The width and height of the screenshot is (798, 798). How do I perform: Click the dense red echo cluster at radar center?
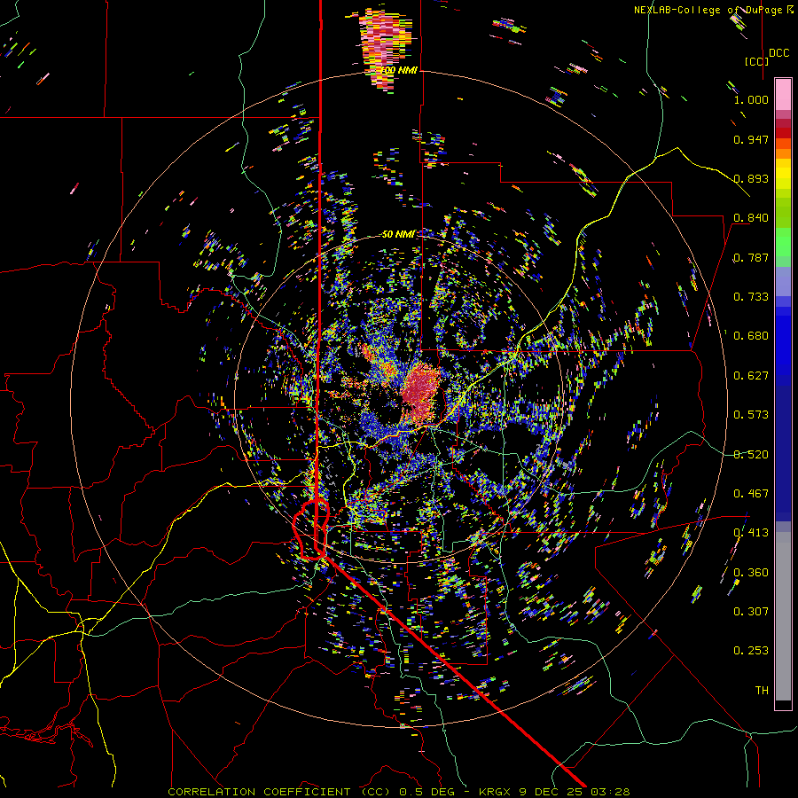click(420, 393)
